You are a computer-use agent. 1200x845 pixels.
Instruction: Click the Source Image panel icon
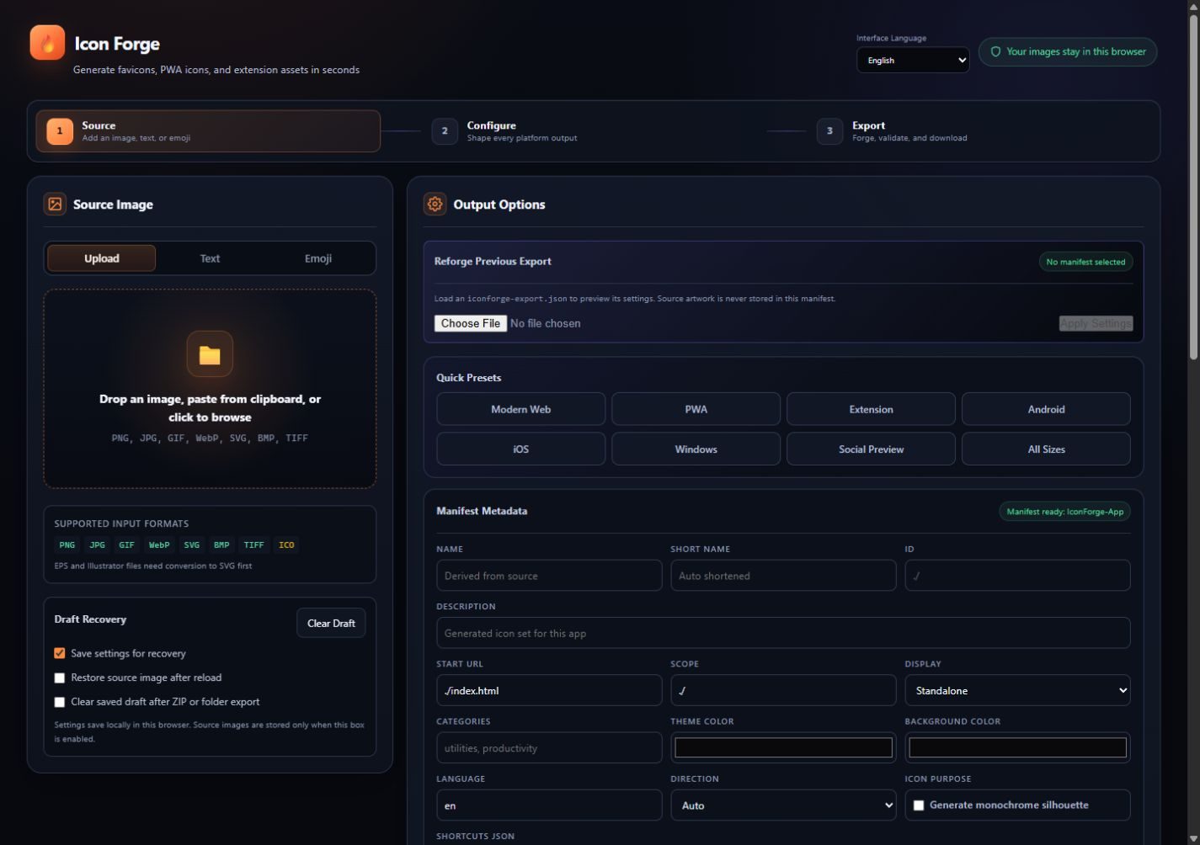[55, 205]
